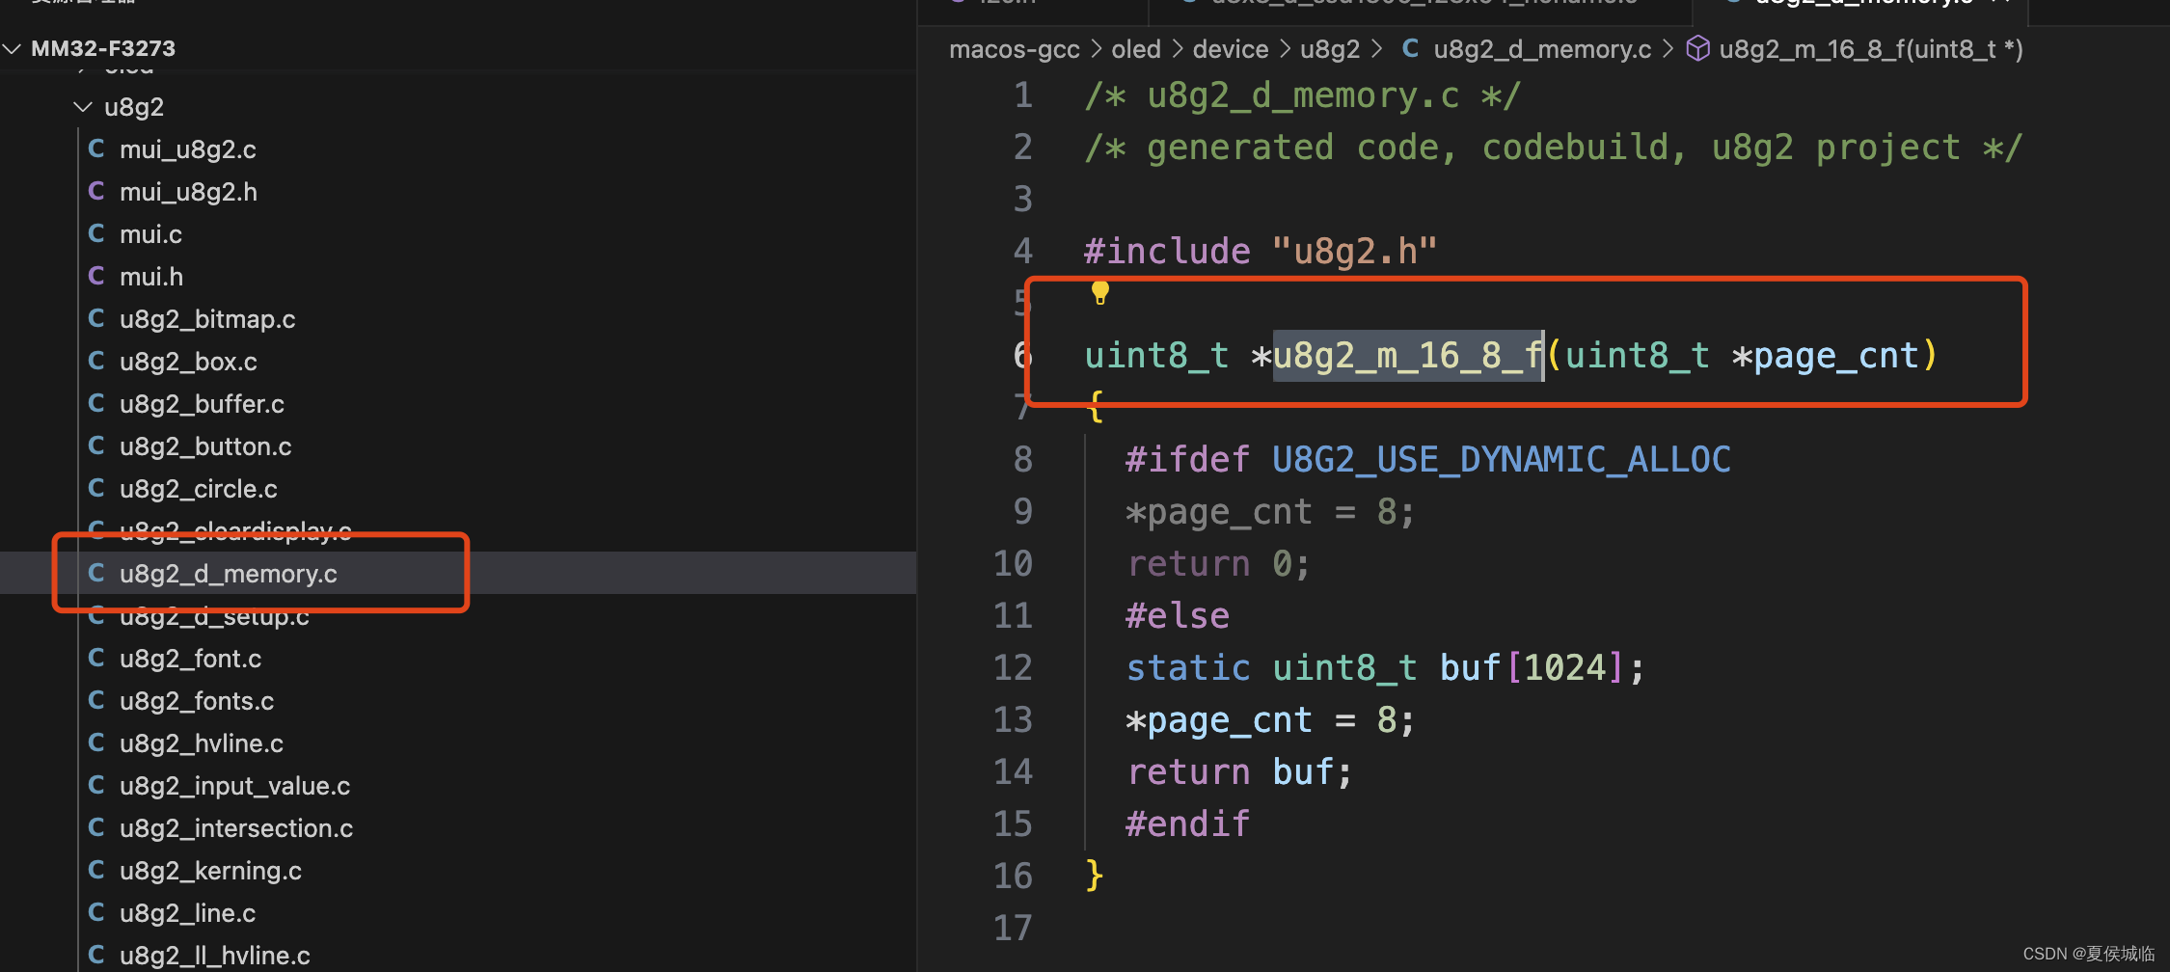2170x972 pixels.
Task: Click breadcrumb function symbol cube icon
Action: (1697, 48)
